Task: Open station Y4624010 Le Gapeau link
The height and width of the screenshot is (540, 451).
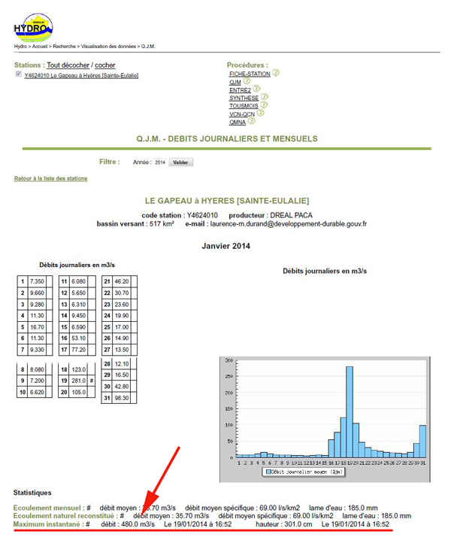Action: coord(81,75)
